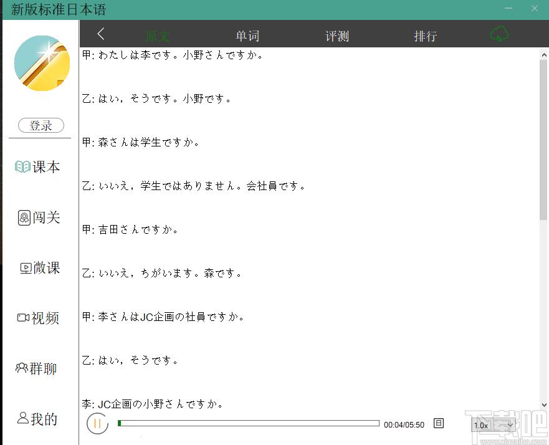549x445 pixels.
Task: Select line 甲: 森さんは学生ですか。
Action: [x=141, y=142]
